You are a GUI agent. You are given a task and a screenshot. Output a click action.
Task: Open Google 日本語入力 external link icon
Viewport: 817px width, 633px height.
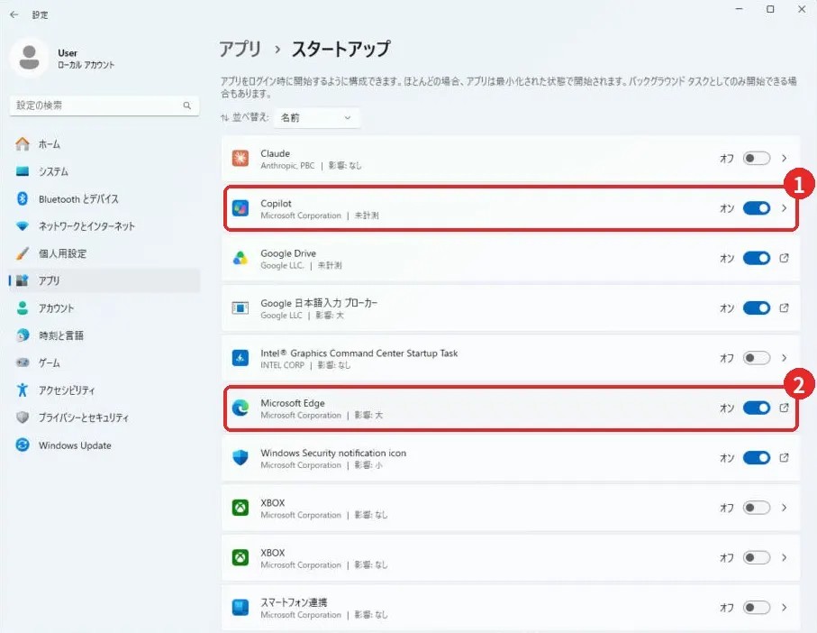click(784, 308)
